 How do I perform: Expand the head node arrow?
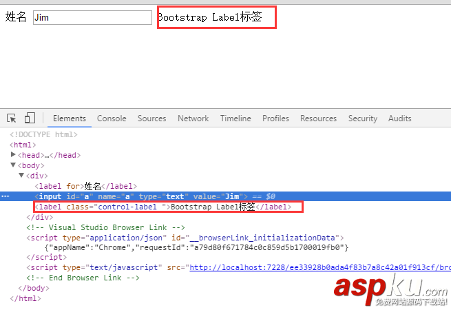(13, 154)
